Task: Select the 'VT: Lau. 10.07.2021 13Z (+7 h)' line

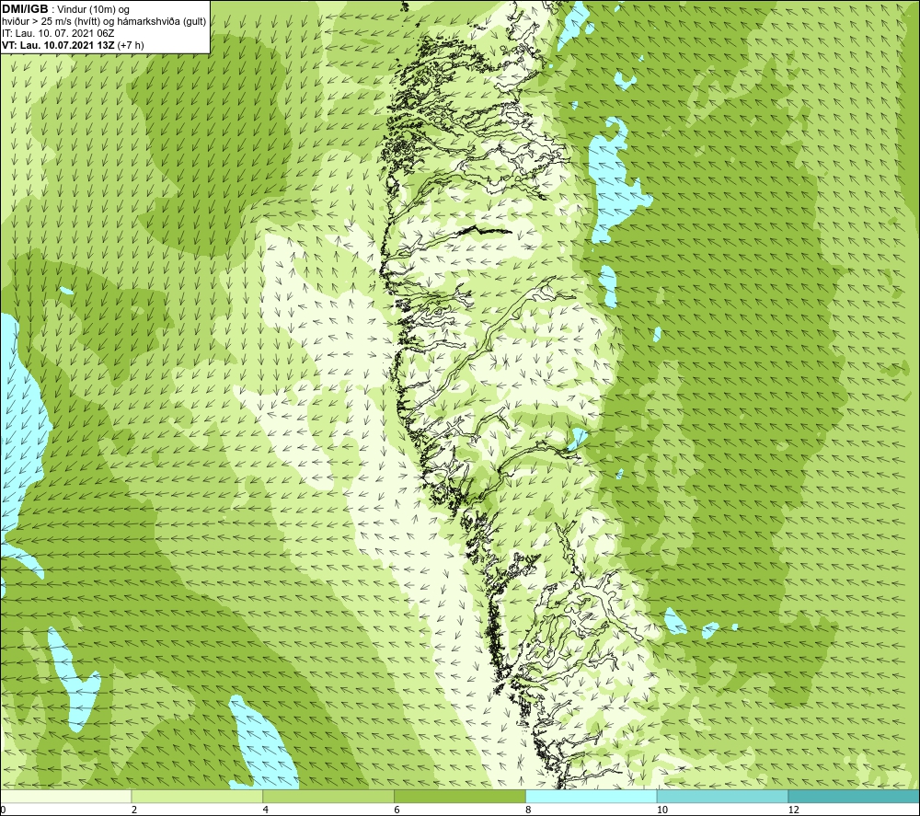Action: pyautogui.click(x=73, y=45)
